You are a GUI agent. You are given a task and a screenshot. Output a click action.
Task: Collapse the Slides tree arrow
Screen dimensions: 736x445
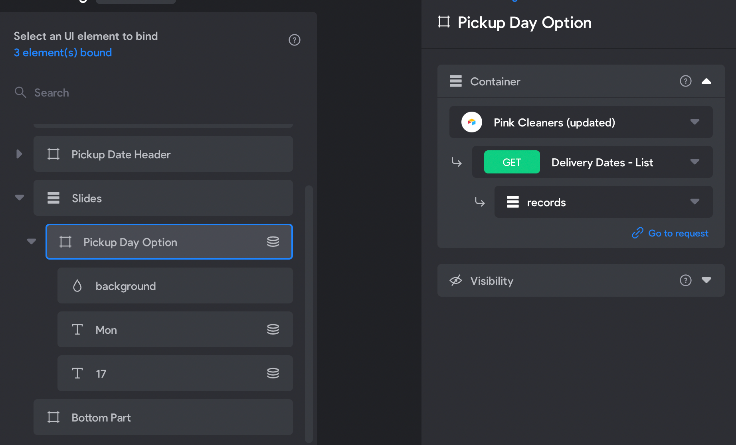pyautogui.click(x=20, y=197)
